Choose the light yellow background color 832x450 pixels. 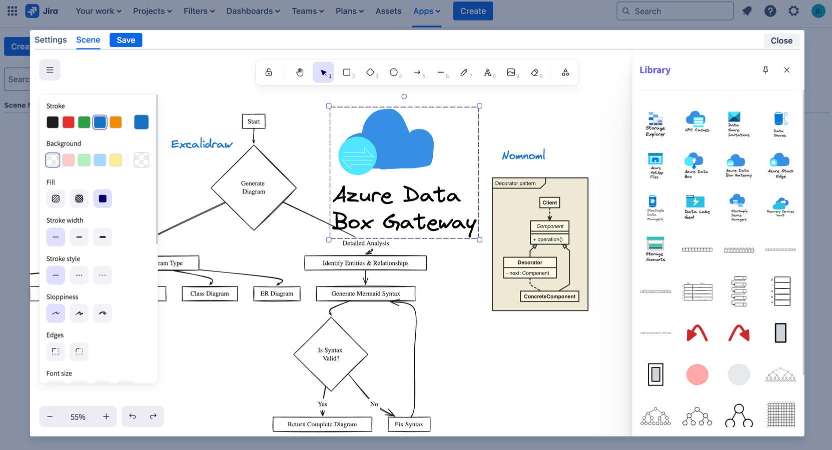[116, 160]
